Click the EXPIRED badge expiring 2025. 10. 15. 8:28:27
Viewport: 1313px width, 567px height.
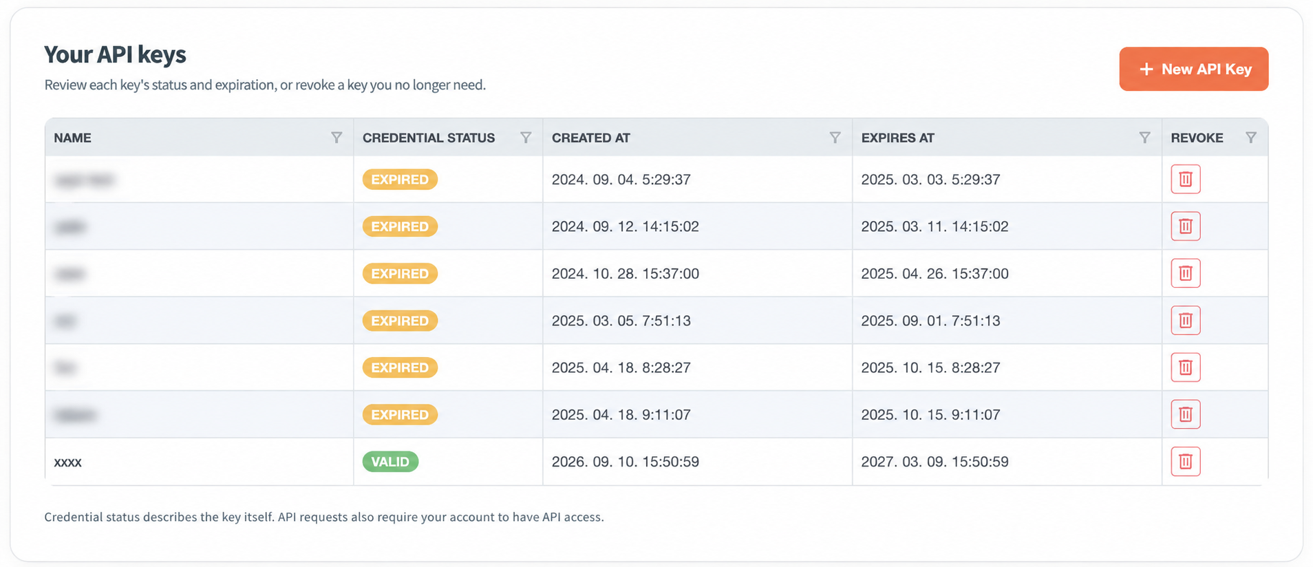400,367
